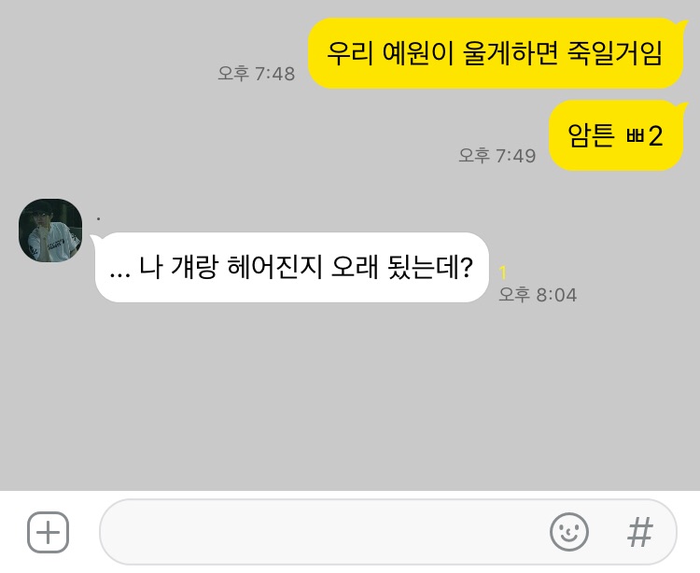Tap the word 됐는데? ending white bubble
This screenshot has width=700, height=573.
430,267
